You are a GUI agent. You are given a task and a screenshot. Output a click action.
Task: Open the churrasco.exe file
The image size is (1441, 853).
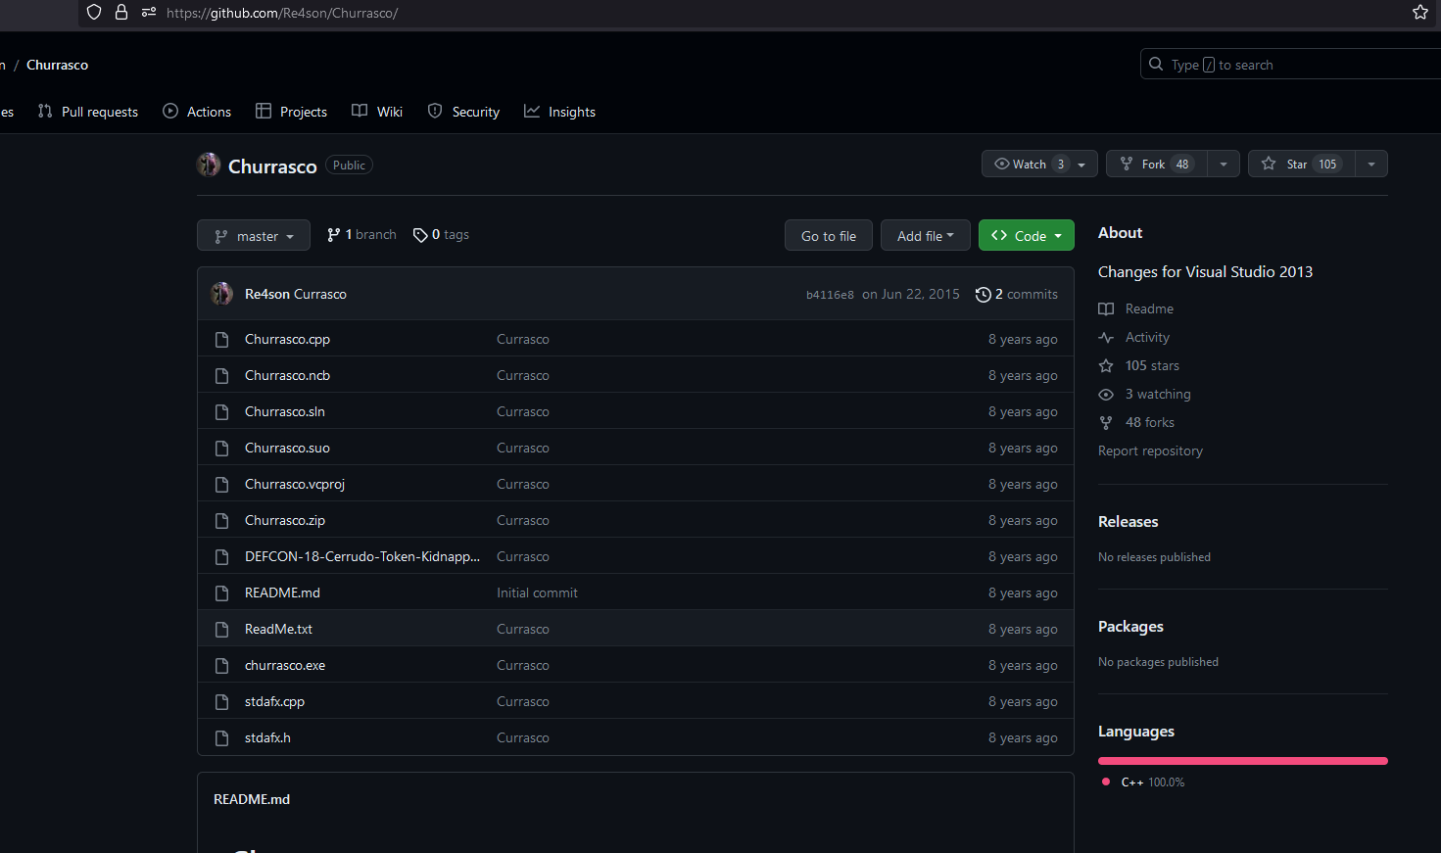coord(285,666)
